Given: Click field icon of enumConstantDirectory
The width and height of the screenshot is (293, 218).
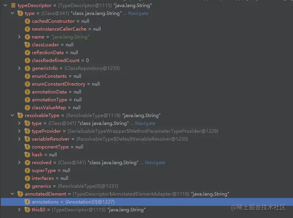Looking at the screenshot, I should tap(27, 84).
